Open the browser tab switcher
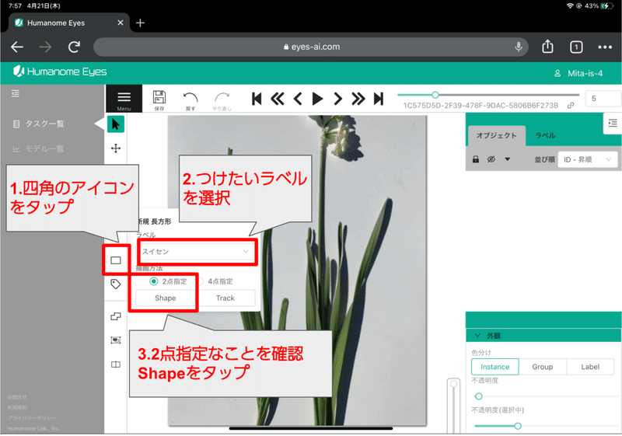622x436 pixels. pyautogui.click(x=576, y=47)
